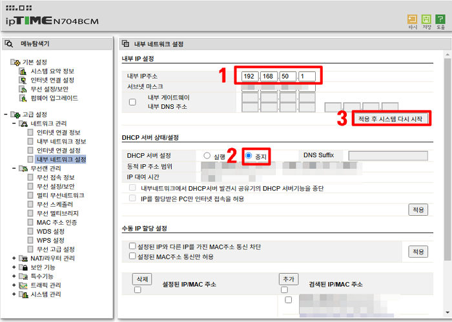This screenshot has height=322, width=452.
Task: Expand the 특수기능 tree node
Action: click(14, 276)
